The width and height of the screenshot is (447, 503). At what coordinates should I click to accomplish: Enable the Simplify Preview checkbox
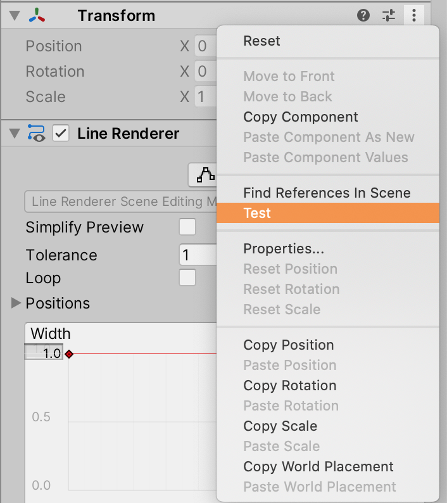pyautogui.click(x=187, y=227)
